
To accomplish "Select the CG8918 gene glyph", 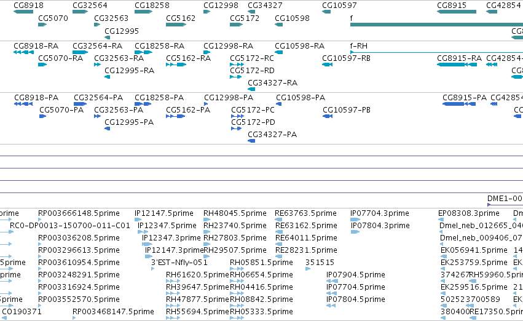I will [x=23, y=12].
